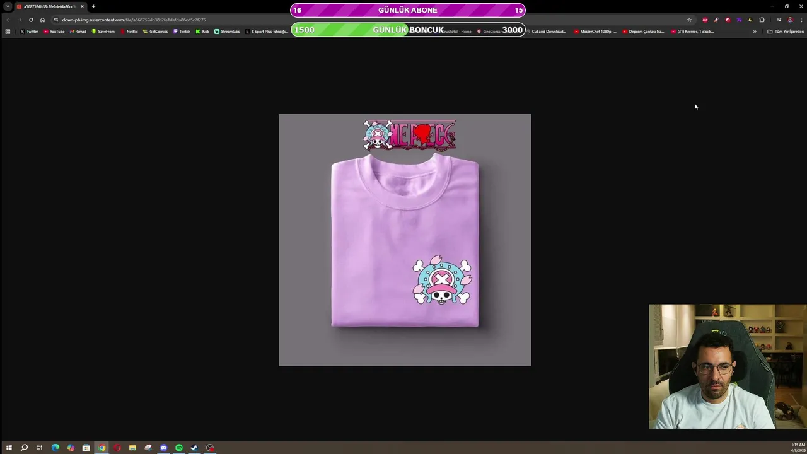Open the Cut and Download bookmark
The width and height of the screenshot is (807, 454).
(546, 31)
